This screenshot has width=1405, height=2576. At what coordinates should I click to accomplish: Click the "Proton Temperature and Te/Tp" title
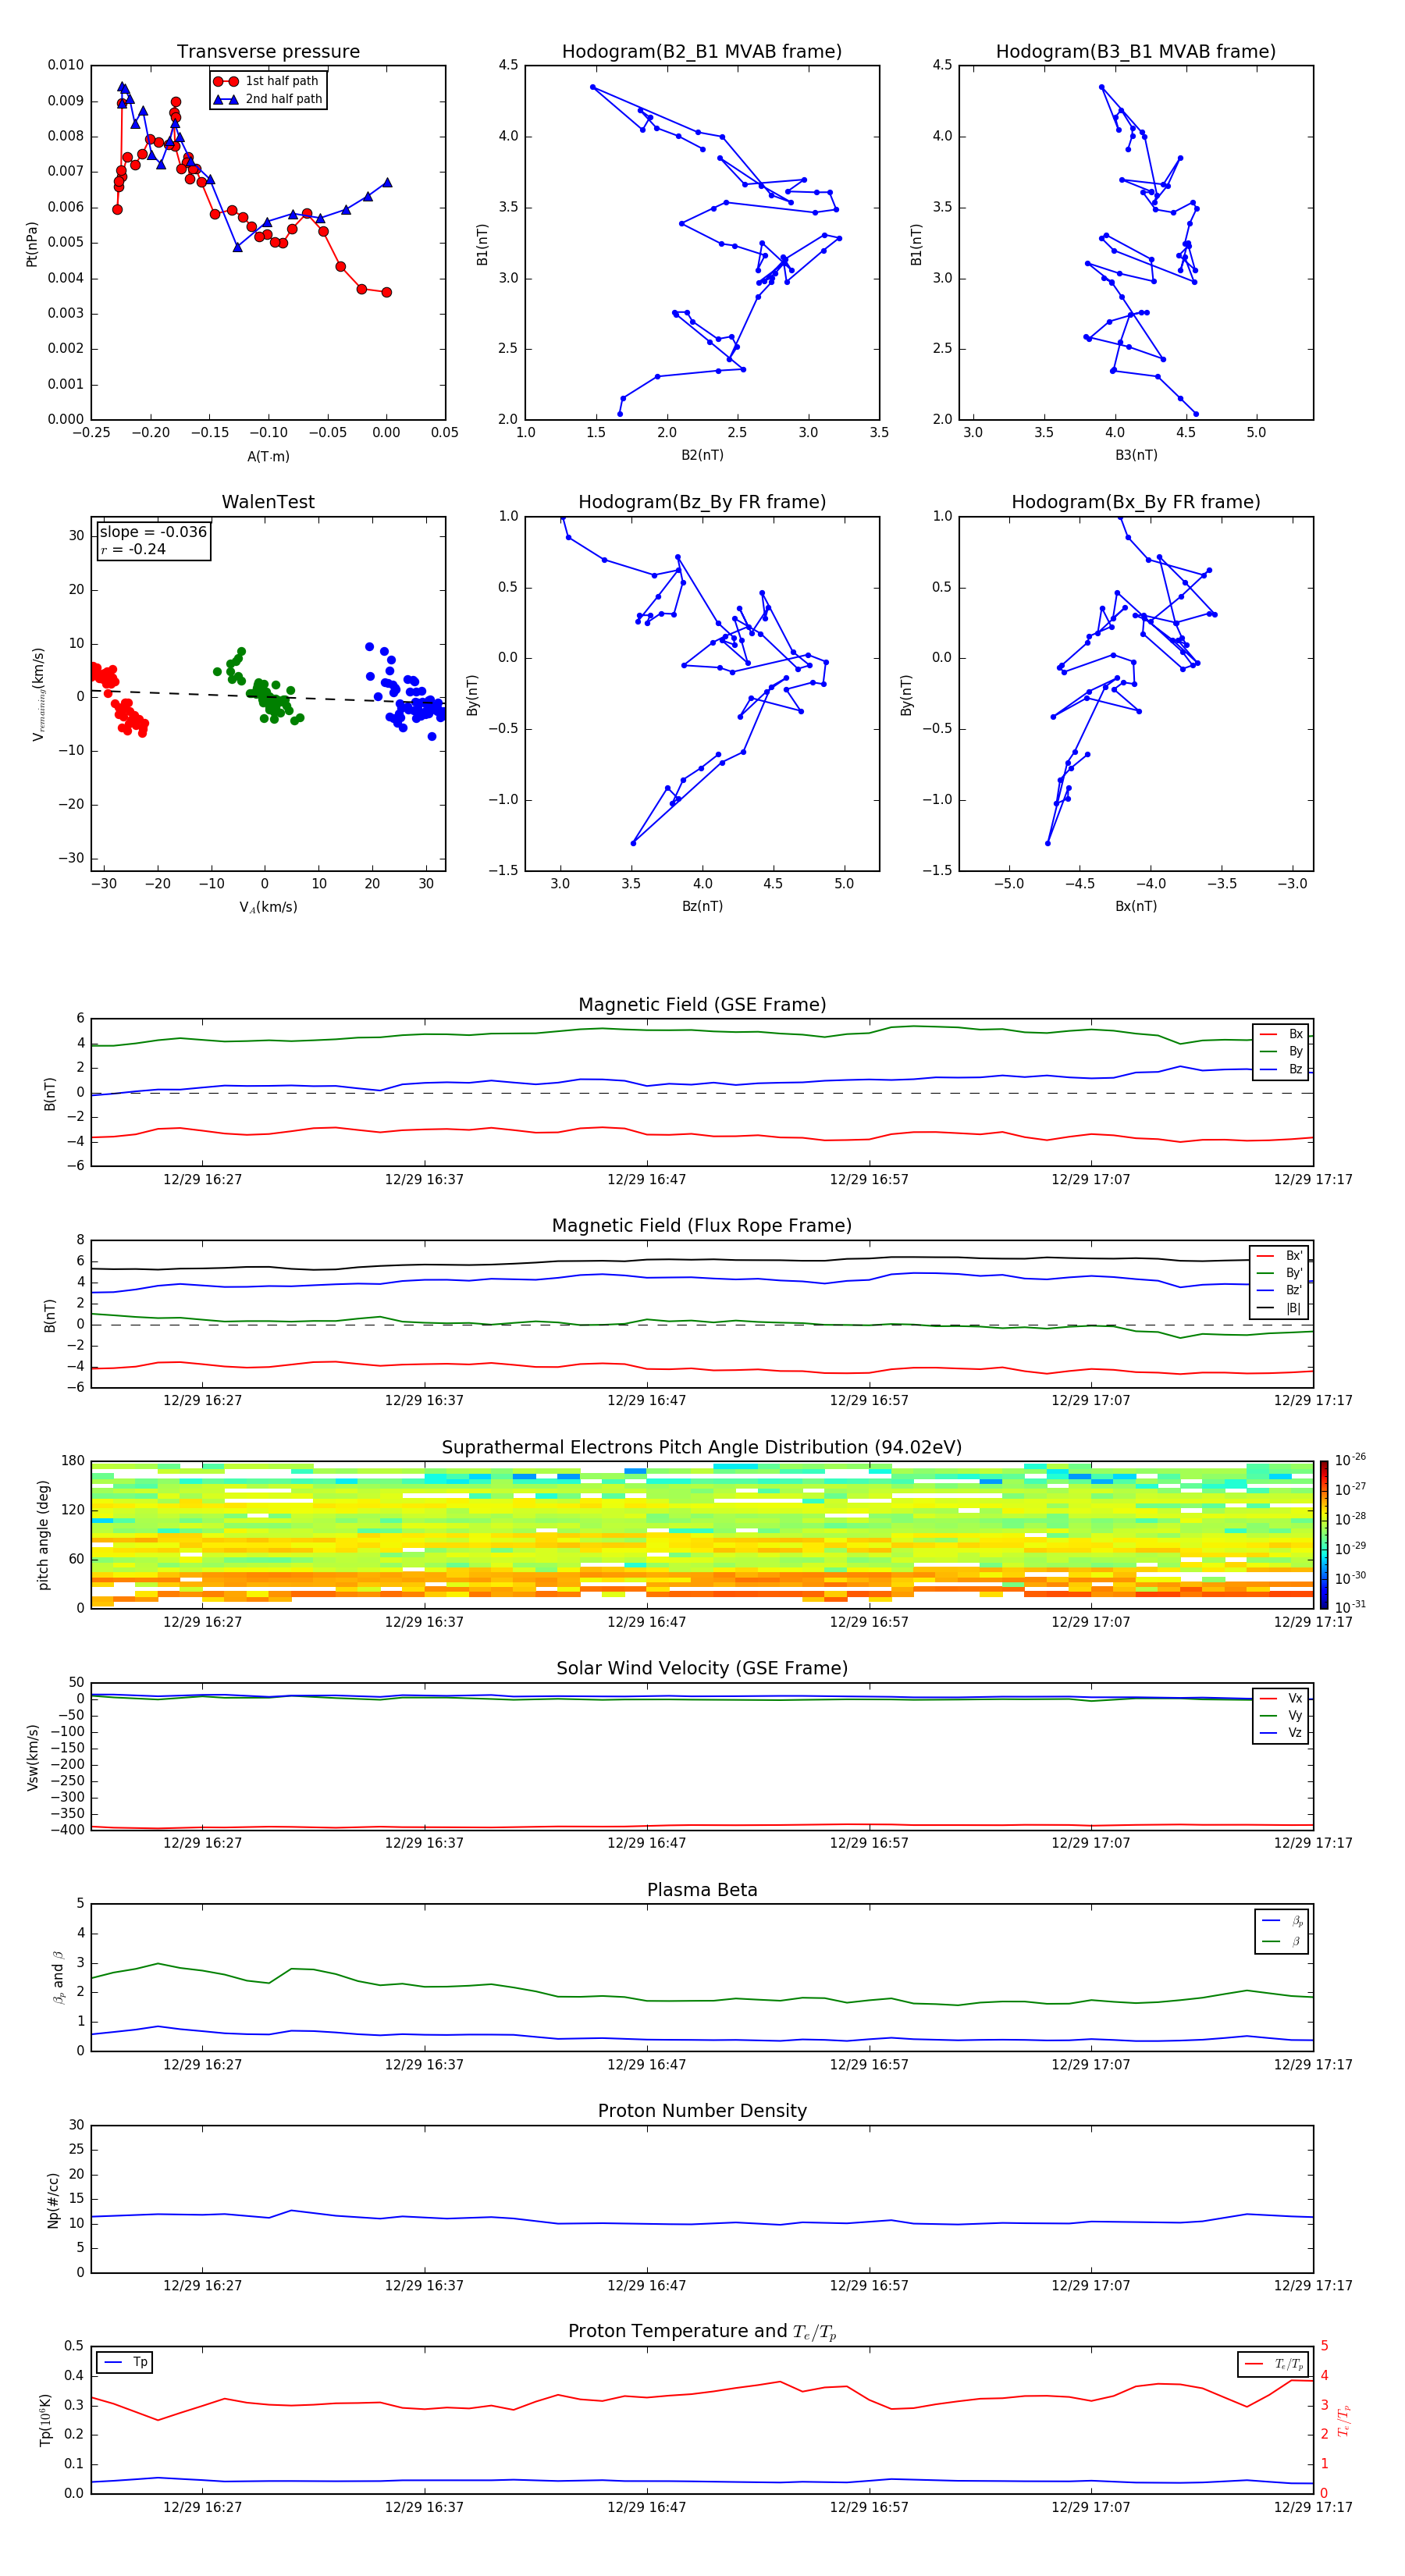[702, 2332]
